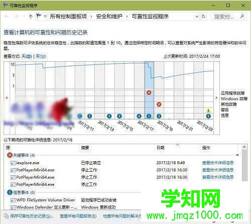Click the 操作 column header
Viewport: 251px width, 224px height.
[x=206, y=148]
